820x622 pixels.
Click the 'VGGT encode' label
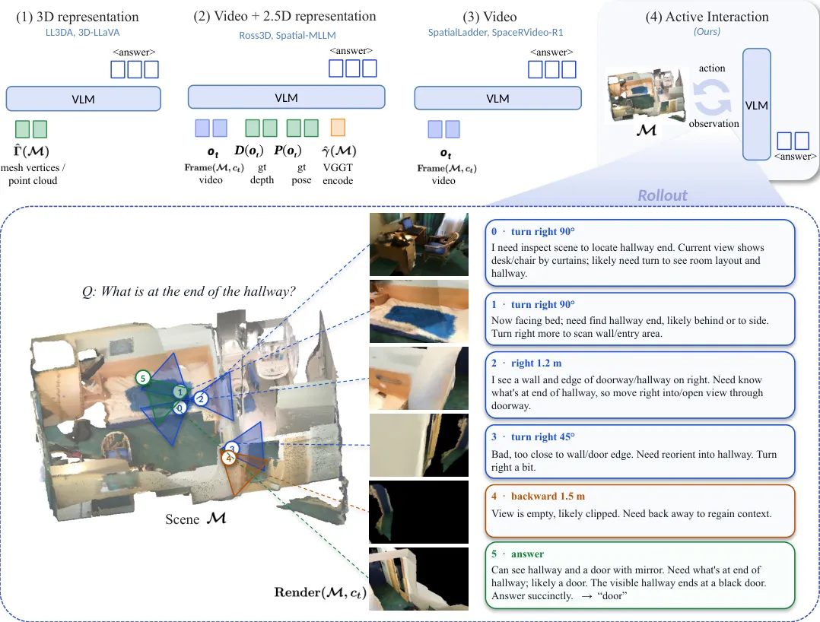pyautogui.click(x=338, y=174)
